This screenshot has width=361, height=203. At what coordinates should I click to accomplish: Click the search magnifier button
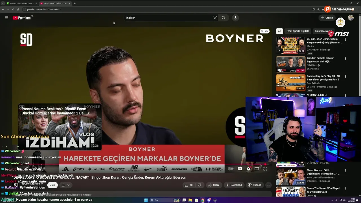(x=223, y=18)
